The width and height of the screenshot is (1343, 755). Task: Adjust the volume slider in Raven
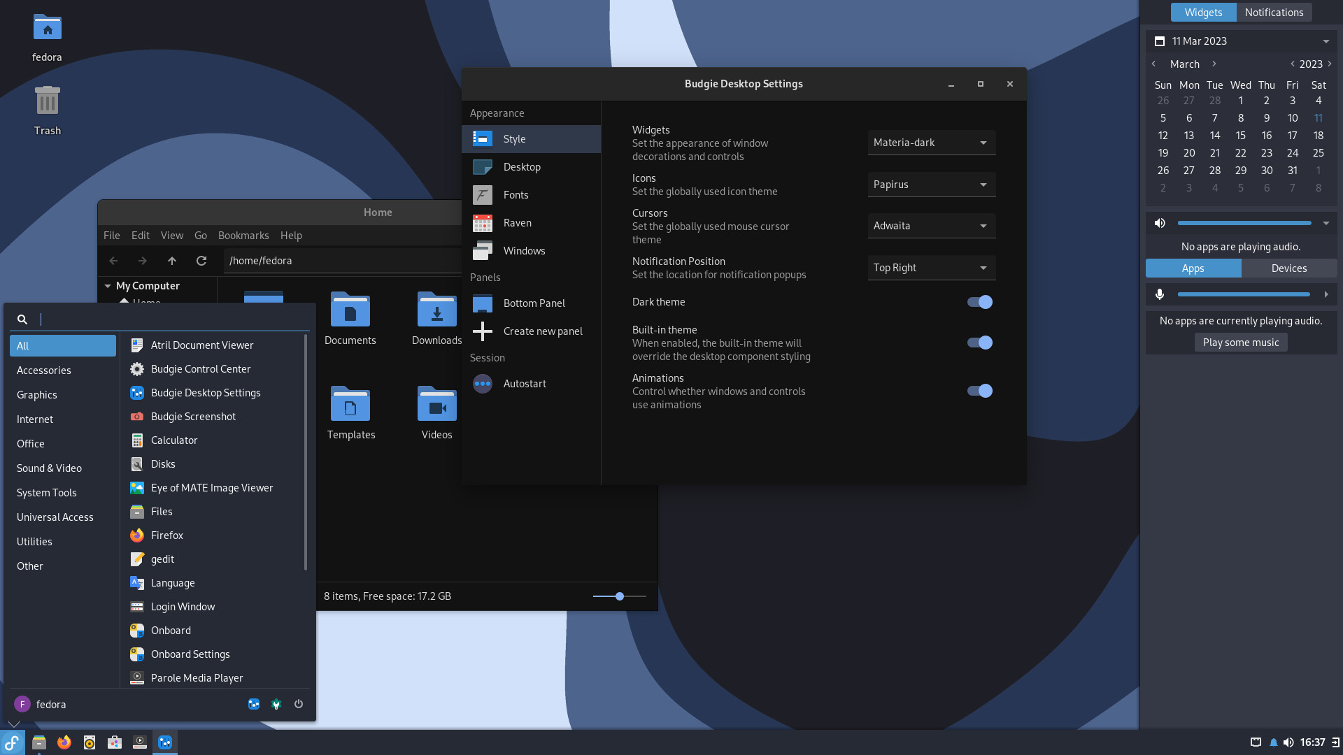click(1245, 222)
